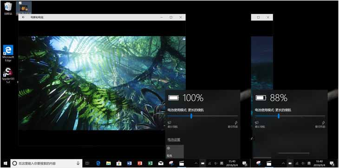Open the Recycle Bin desktop icon
339x168 pixels.
pyautogui.click(x=8, y=8)
